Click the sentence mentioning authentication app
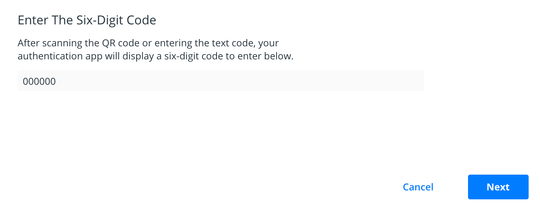Image resolution: width=540 pixels, height=211 pixels. click(x=155, y=56)
